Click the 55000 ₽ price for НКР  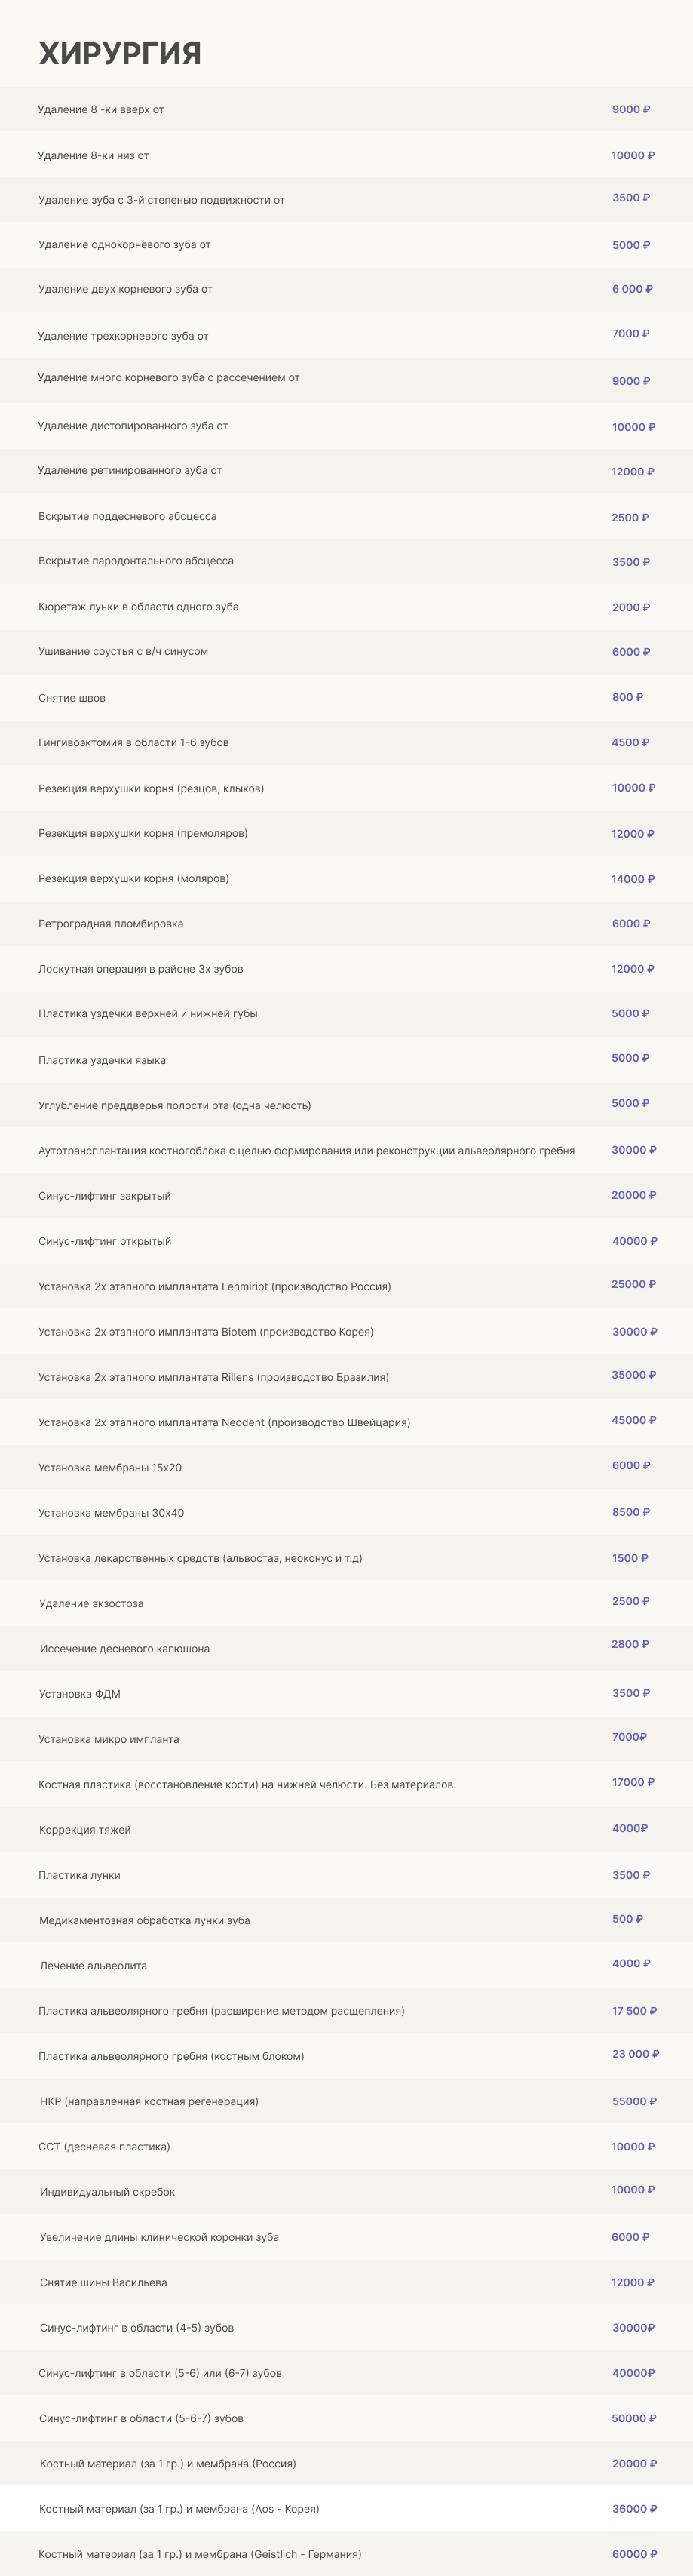(634, 2101)
